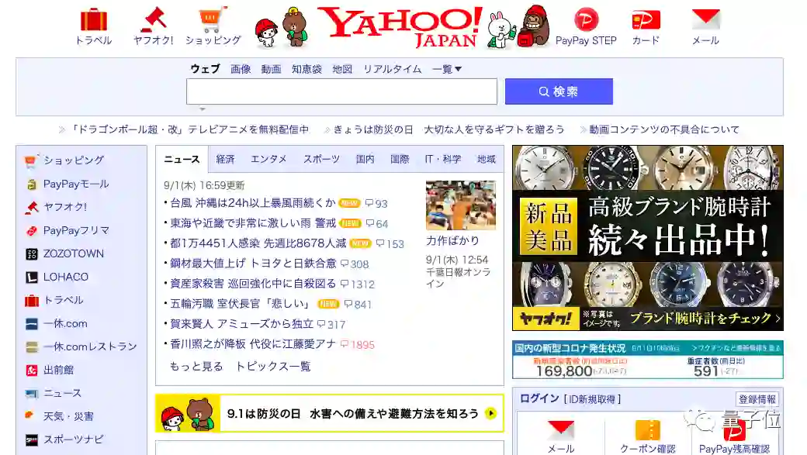Click into the web search text field
Viewport: 807px width, 455px height.
(x=341, y=91)
